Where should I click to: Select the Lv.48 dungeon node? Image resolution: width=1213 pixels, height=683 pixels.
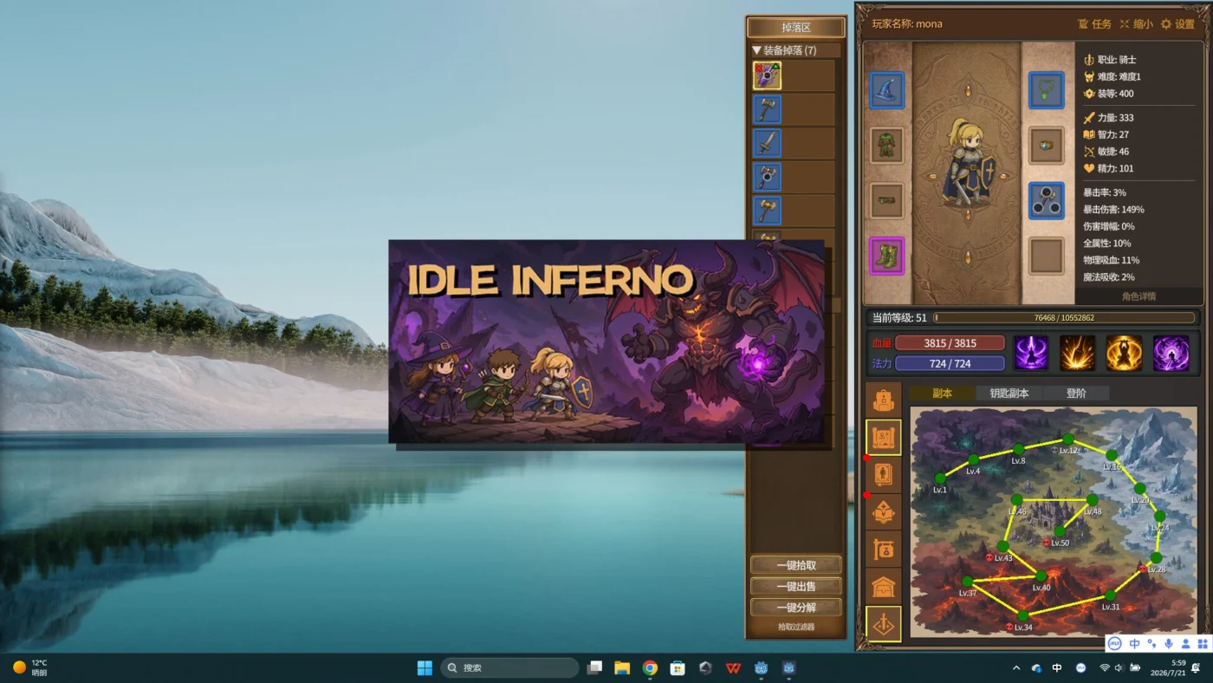pyautogui.click(x=1092, y=500)
